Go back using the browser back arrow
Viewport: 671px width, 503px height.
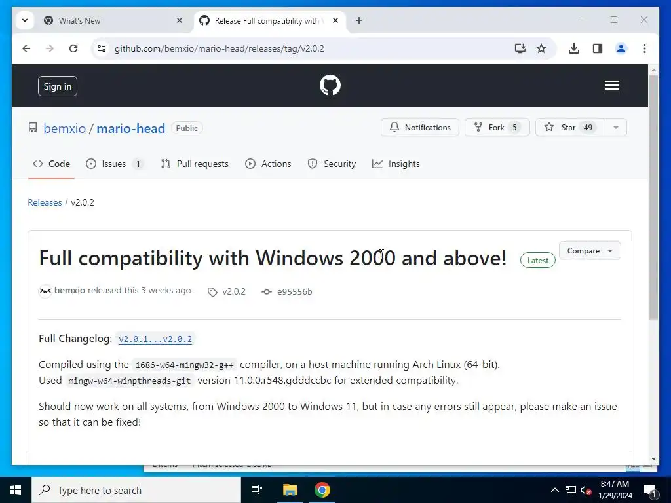[26, 48]
